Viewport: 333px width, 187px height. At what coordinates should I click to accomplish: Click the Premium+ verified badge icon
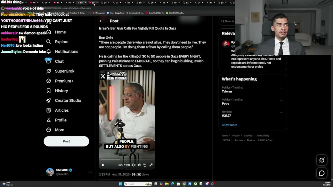pos(48,81)
